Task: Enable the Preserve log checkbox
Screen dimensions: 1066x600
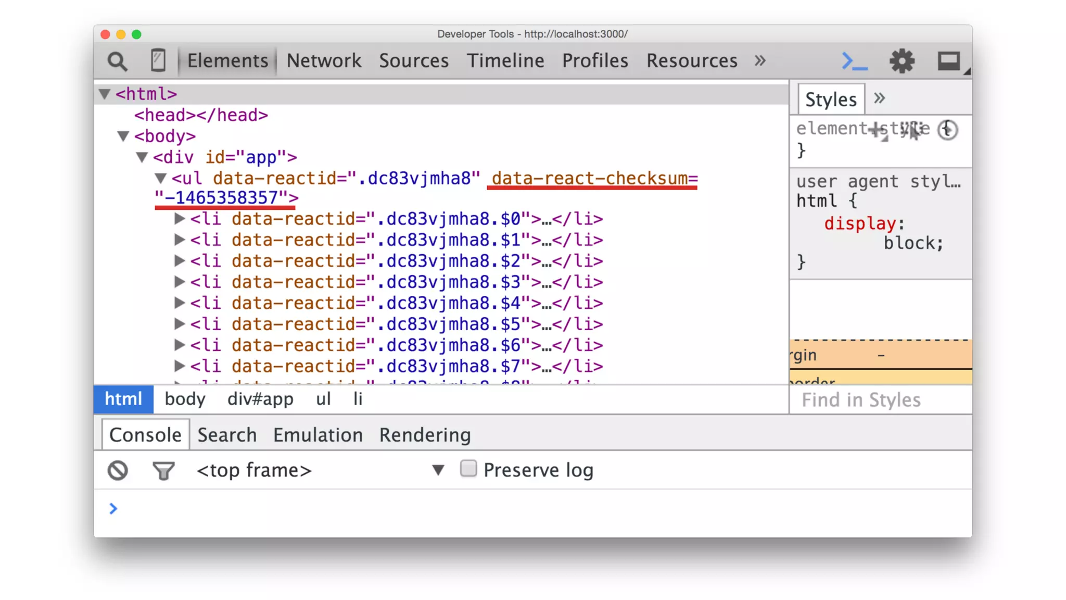Action: coord(468,469)
